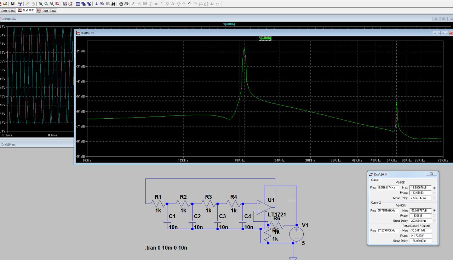Zoom in with the plus magnifier icon

click(41, 4)
